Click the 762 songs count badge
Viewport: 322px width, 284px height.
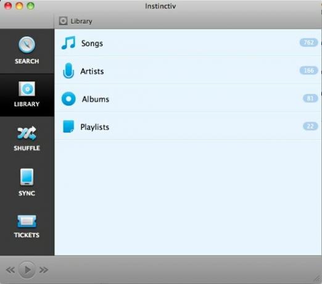[x=308, y=43]
